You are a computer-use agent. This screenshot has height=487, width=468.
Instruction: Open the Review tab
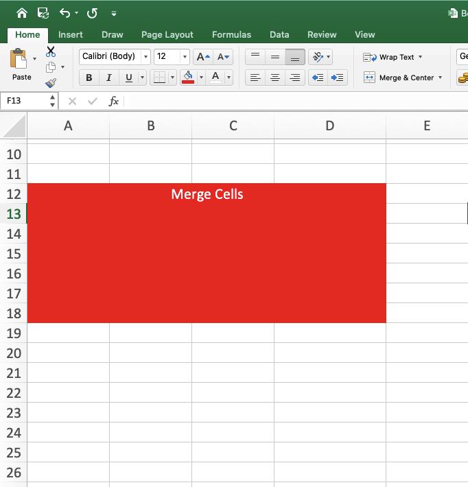pyautogui.click(x=322, y=34)
